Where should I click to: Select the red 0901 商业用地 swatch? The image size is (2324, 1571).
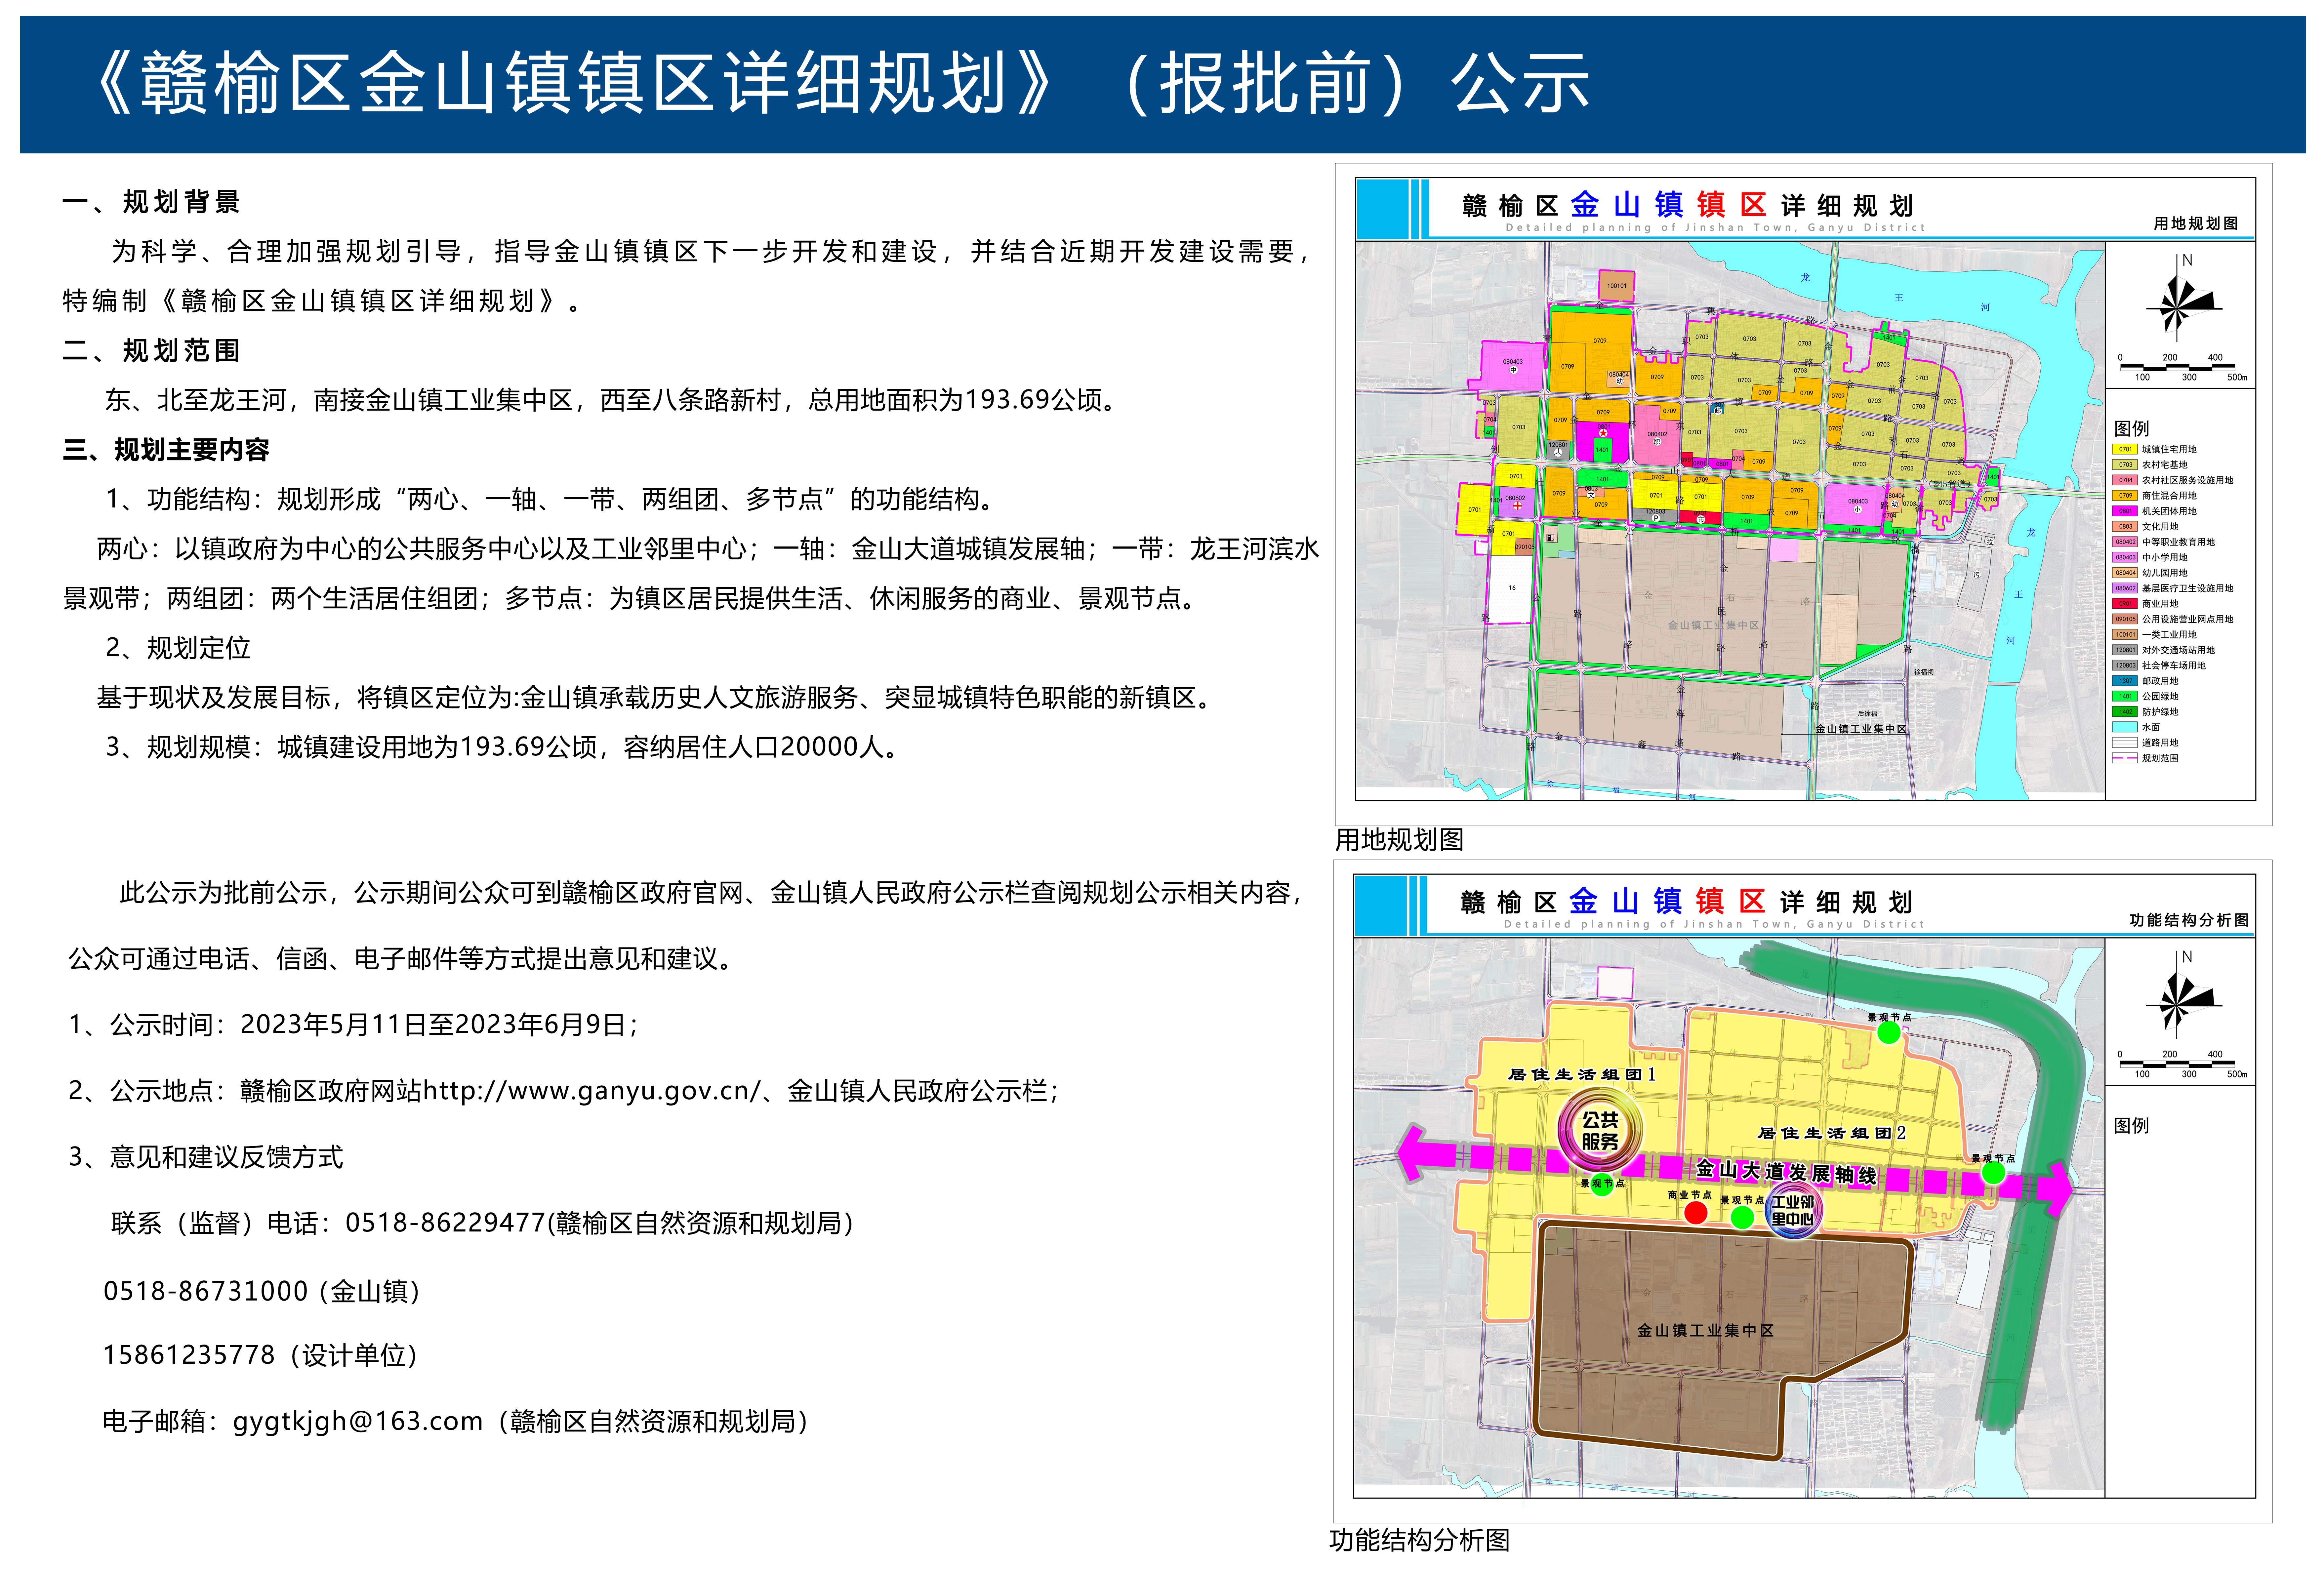2125,604
